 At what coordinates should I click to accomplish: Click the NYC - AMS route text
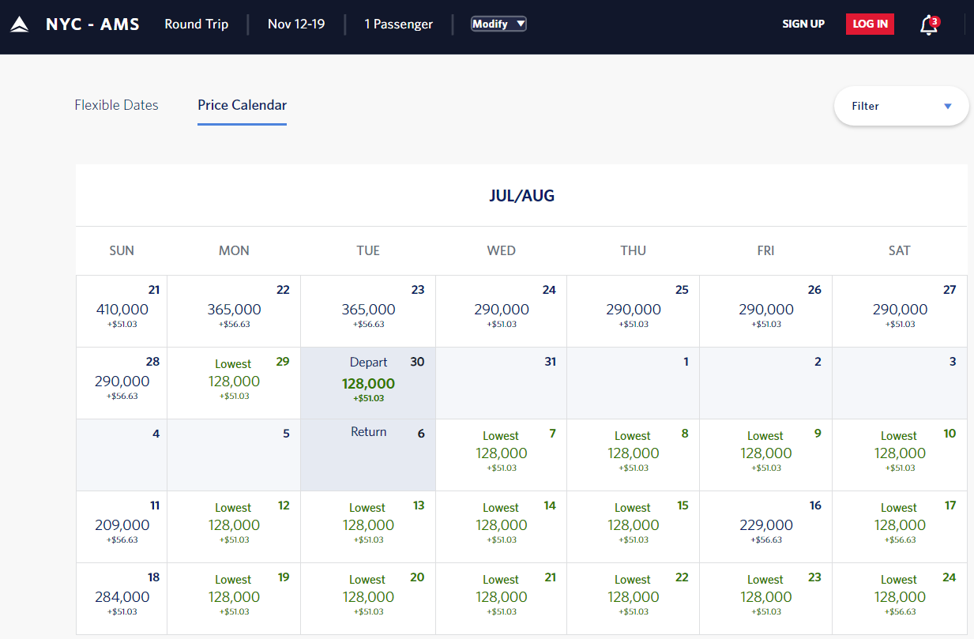click(92, 24)
